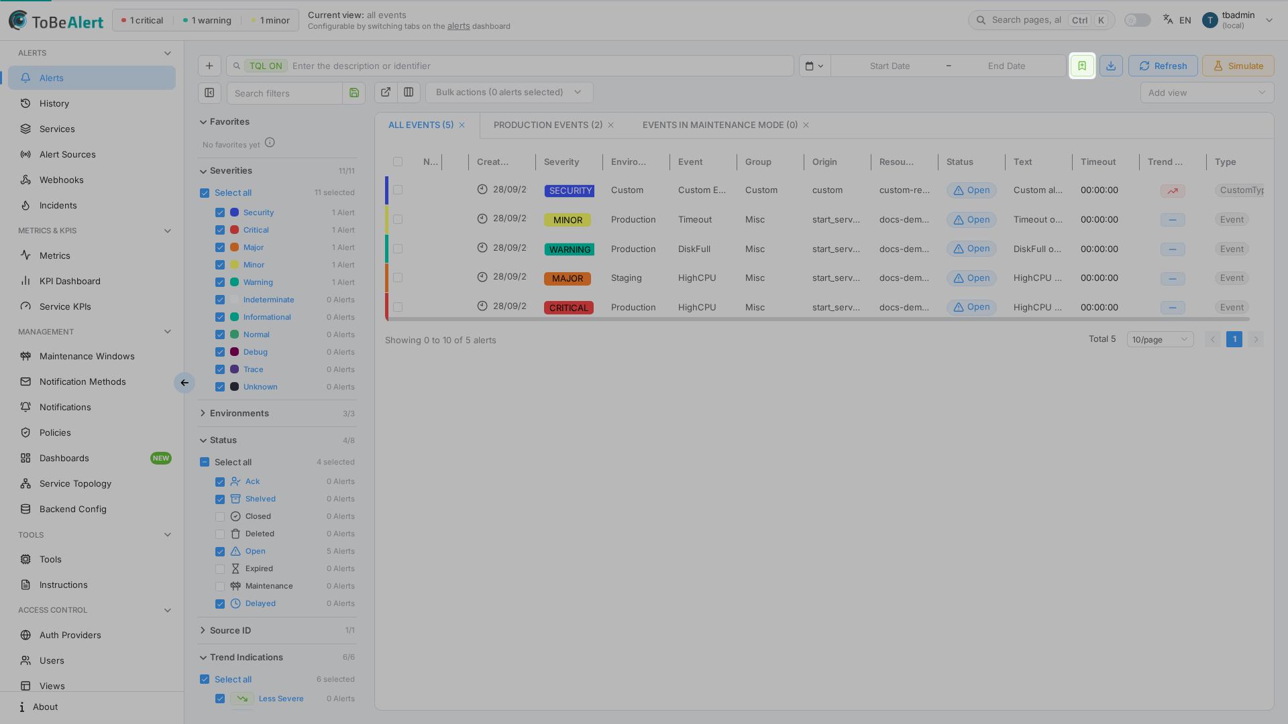1288x724 pixels.
Task: Click trend icon in SECURITY row
Action: point(1173,191)
